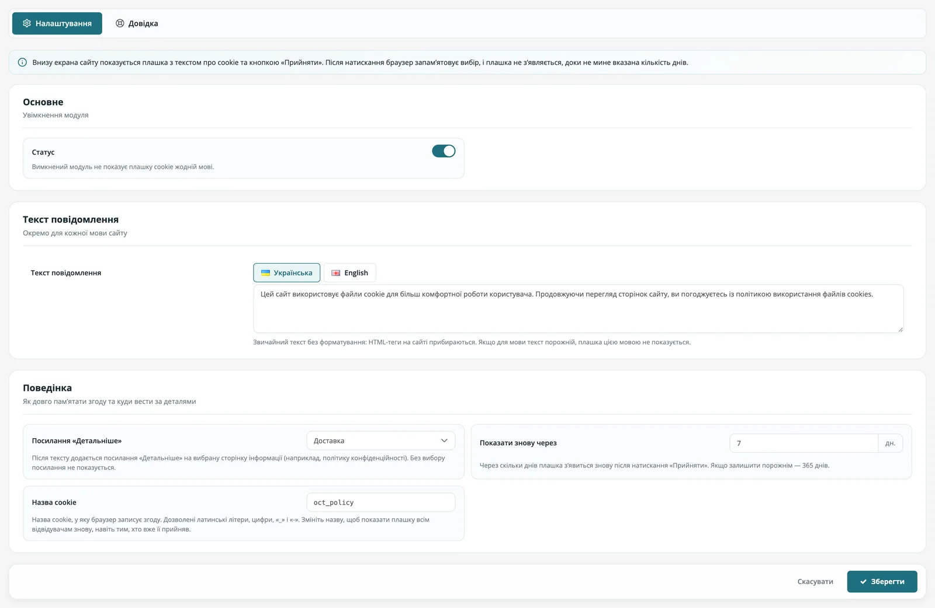The height and width of the screenshot is (608, 935).
Task: Toggle the Статус switch
Action: coord(444,151)
